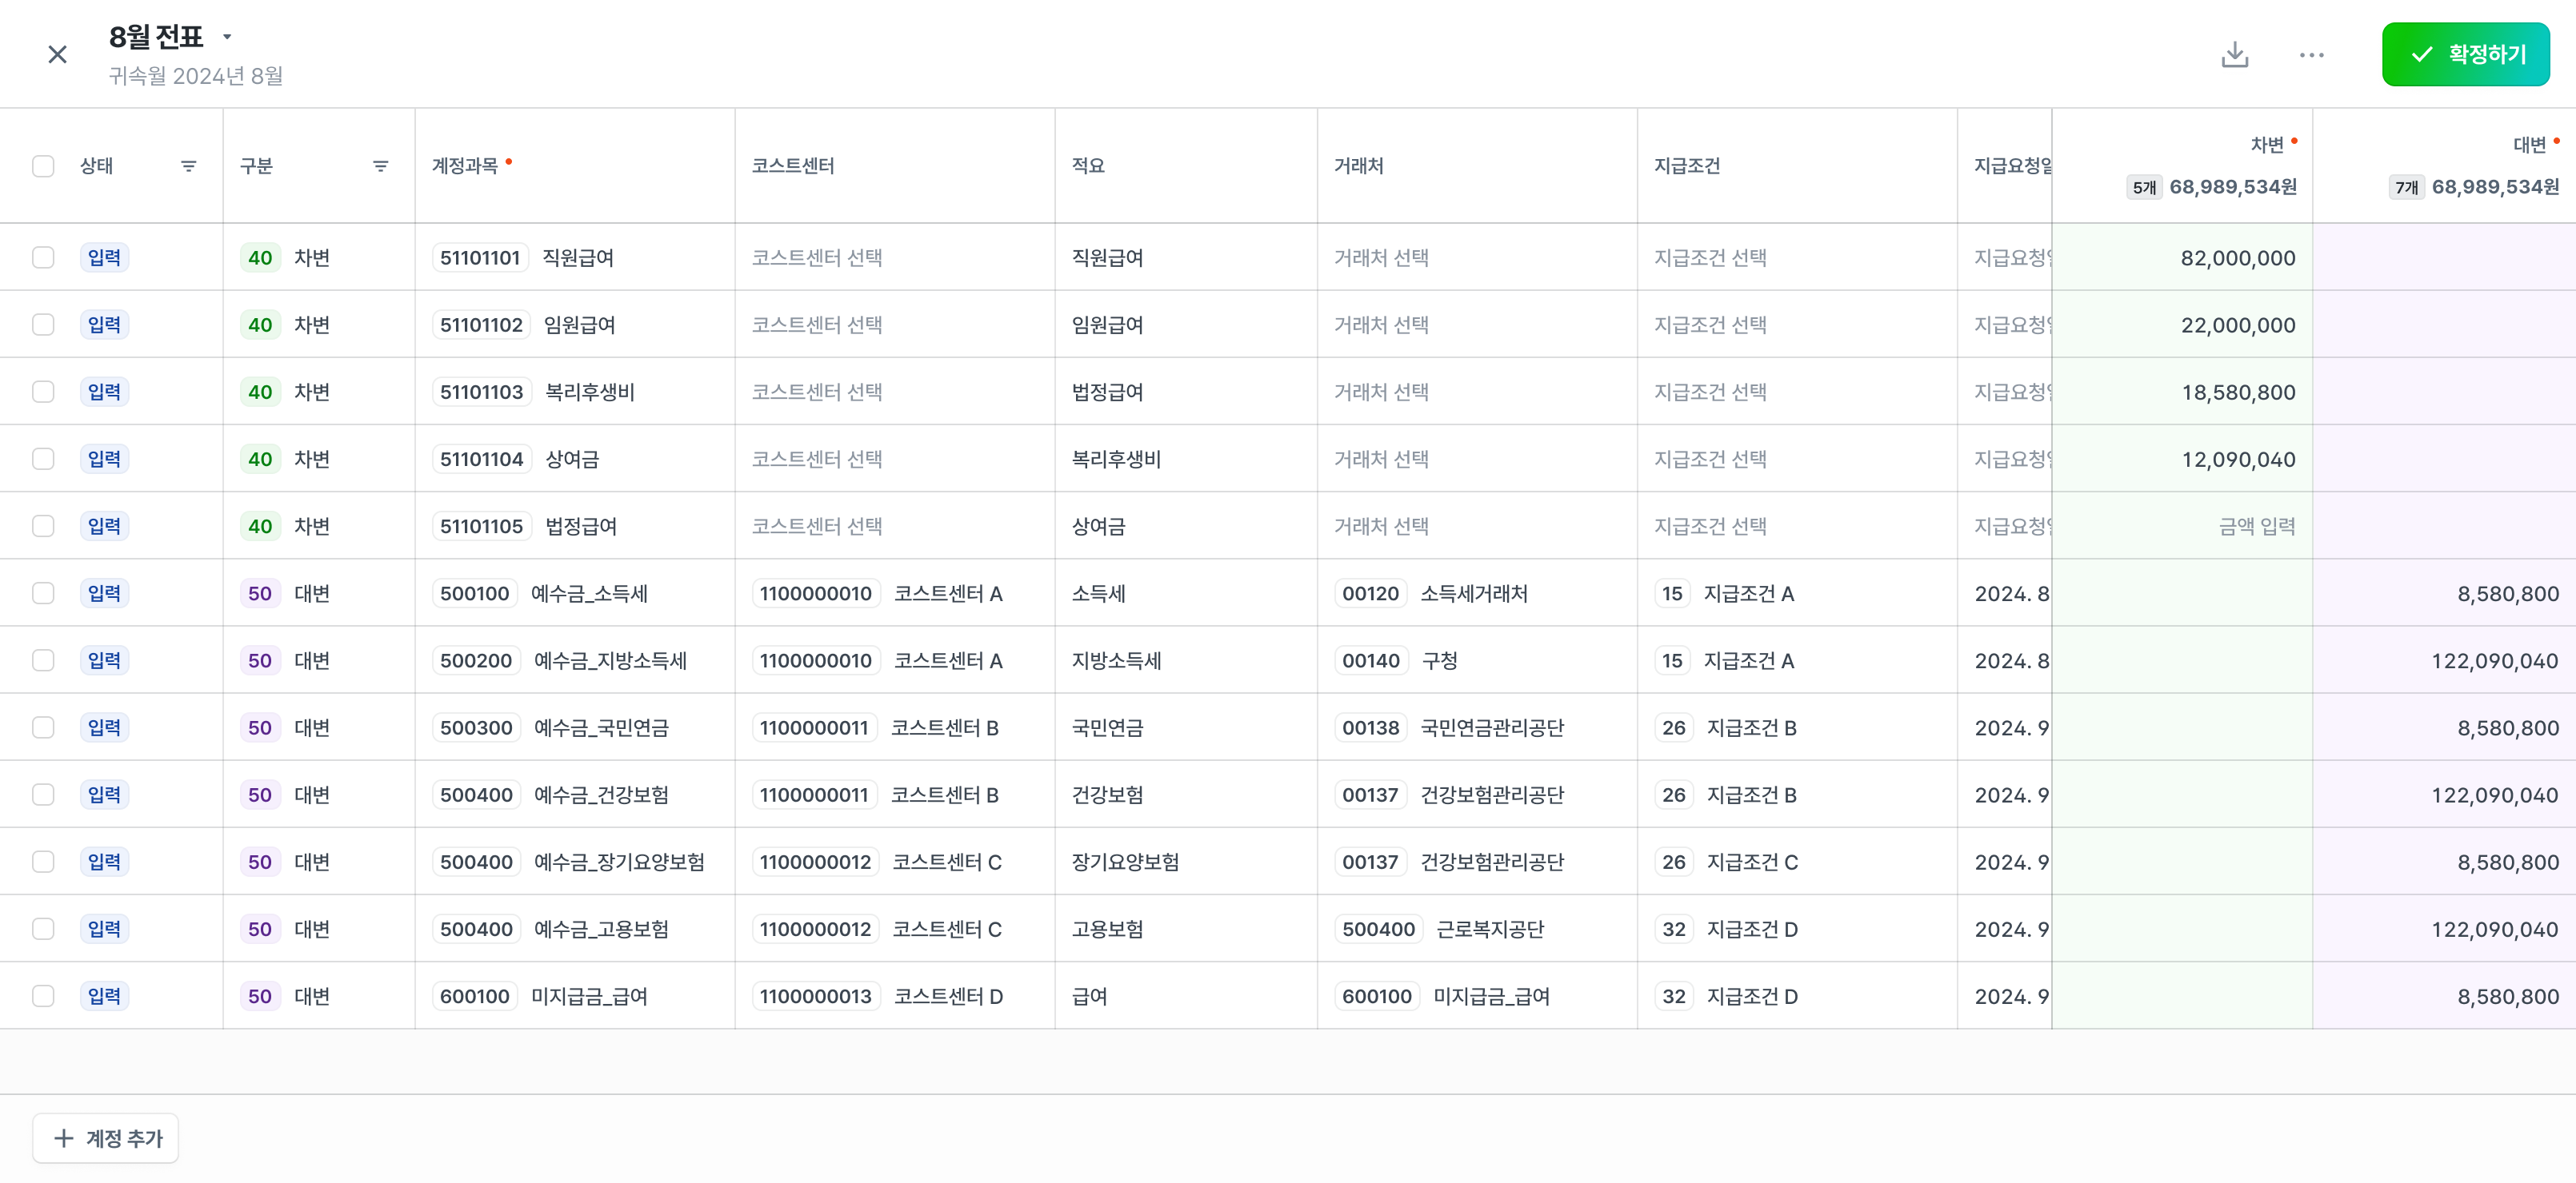Close the 8월 전표 view with X icon
The height and width of the screenshot is (1183, 2576).
57,55
